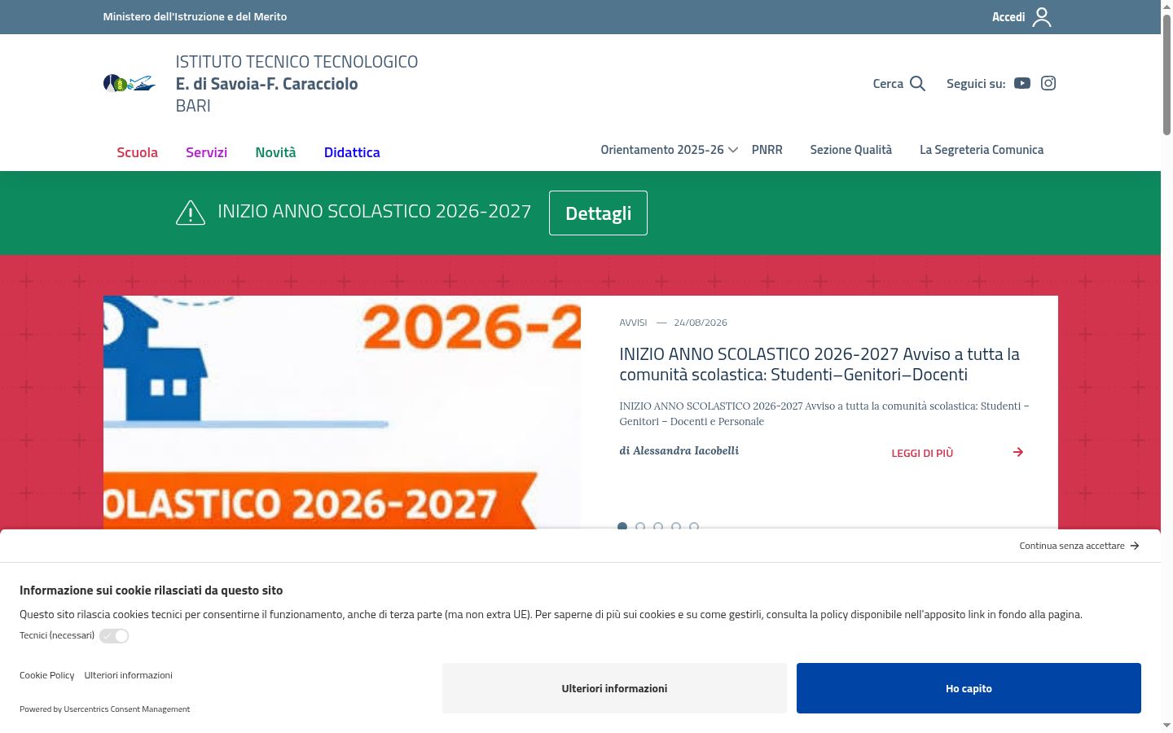Expand the Orientamento 2025-26 dropdown chevron

[x=733, y=150]
